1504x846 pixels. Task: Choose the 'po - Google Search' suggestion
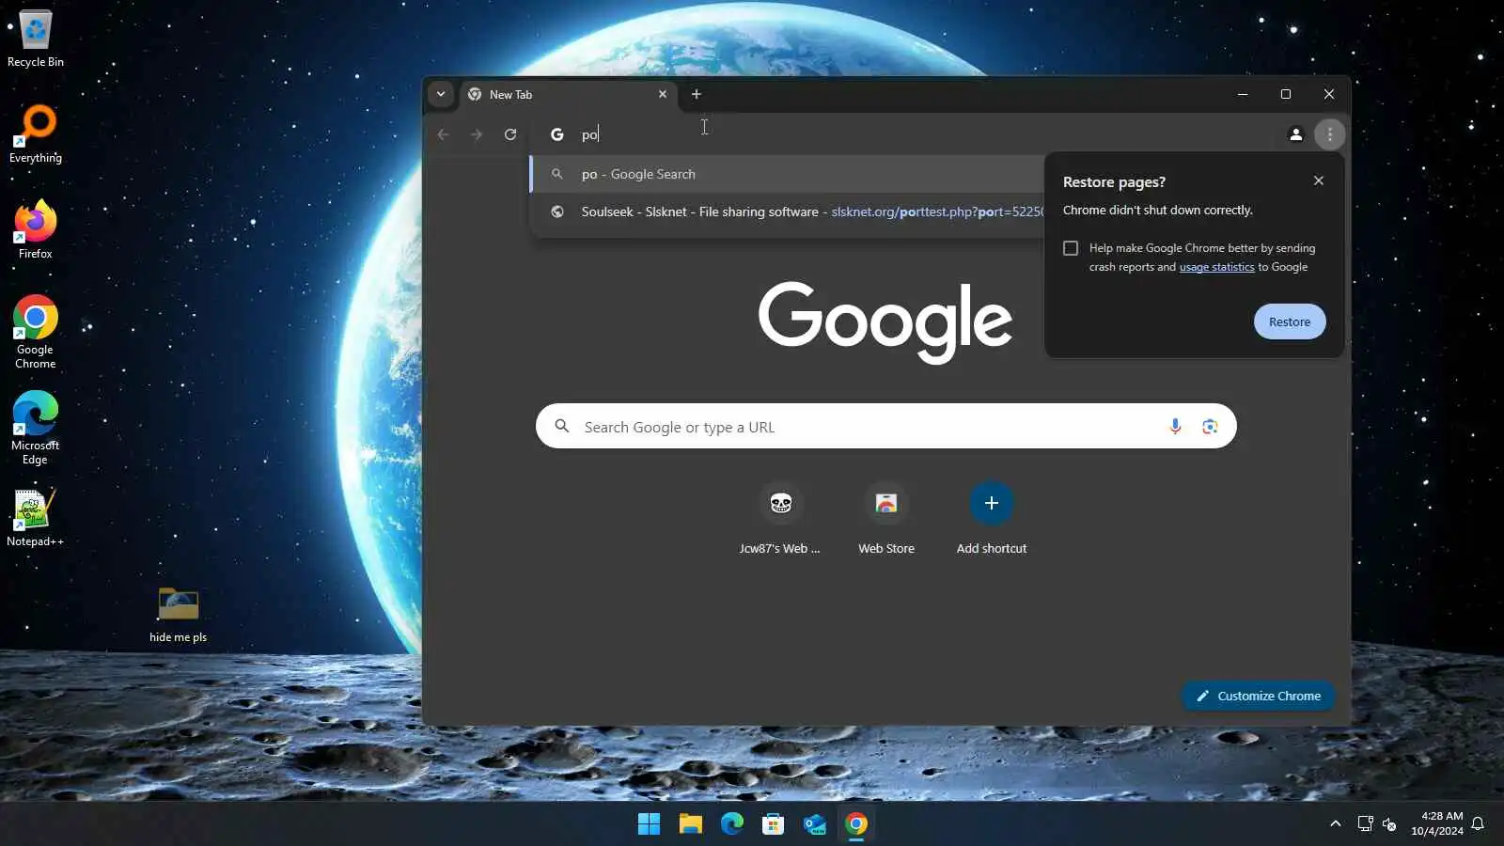[x=788, y=174]
